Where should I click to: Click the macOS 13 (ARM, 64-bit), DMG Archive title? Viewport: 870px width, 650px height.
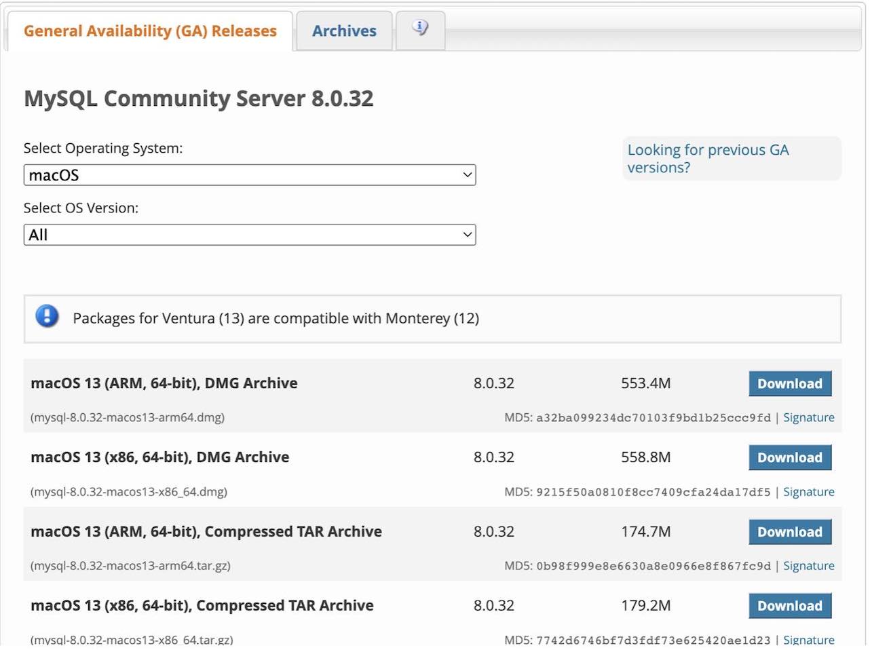click(164, 383)
